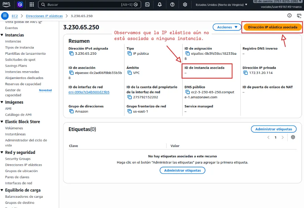Open the Acciones dropdown
Viewport: 304px width, 208px height.
pos(227,27)
